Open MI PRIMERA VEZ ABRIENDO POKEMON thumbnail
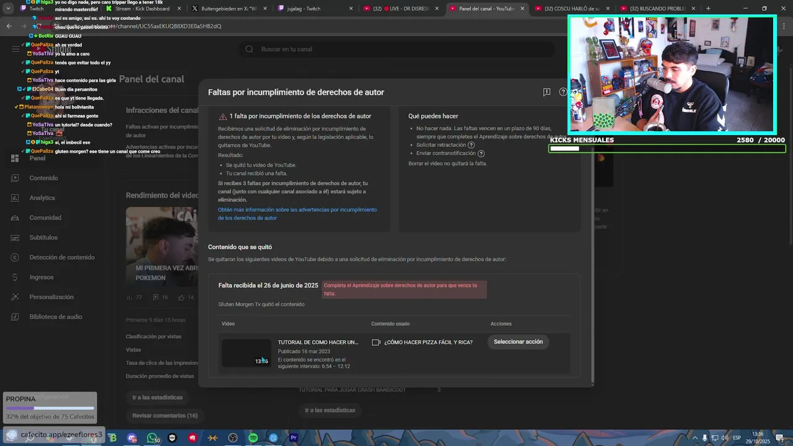This screenshot has width=793, height=446. click(x=162, y=247)
